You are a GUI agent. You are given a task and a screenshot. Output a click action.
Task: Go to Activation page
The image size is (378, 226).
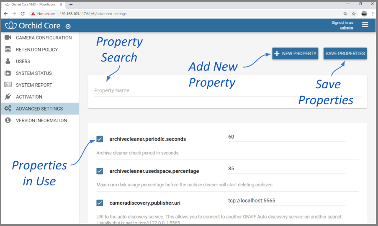40,97
